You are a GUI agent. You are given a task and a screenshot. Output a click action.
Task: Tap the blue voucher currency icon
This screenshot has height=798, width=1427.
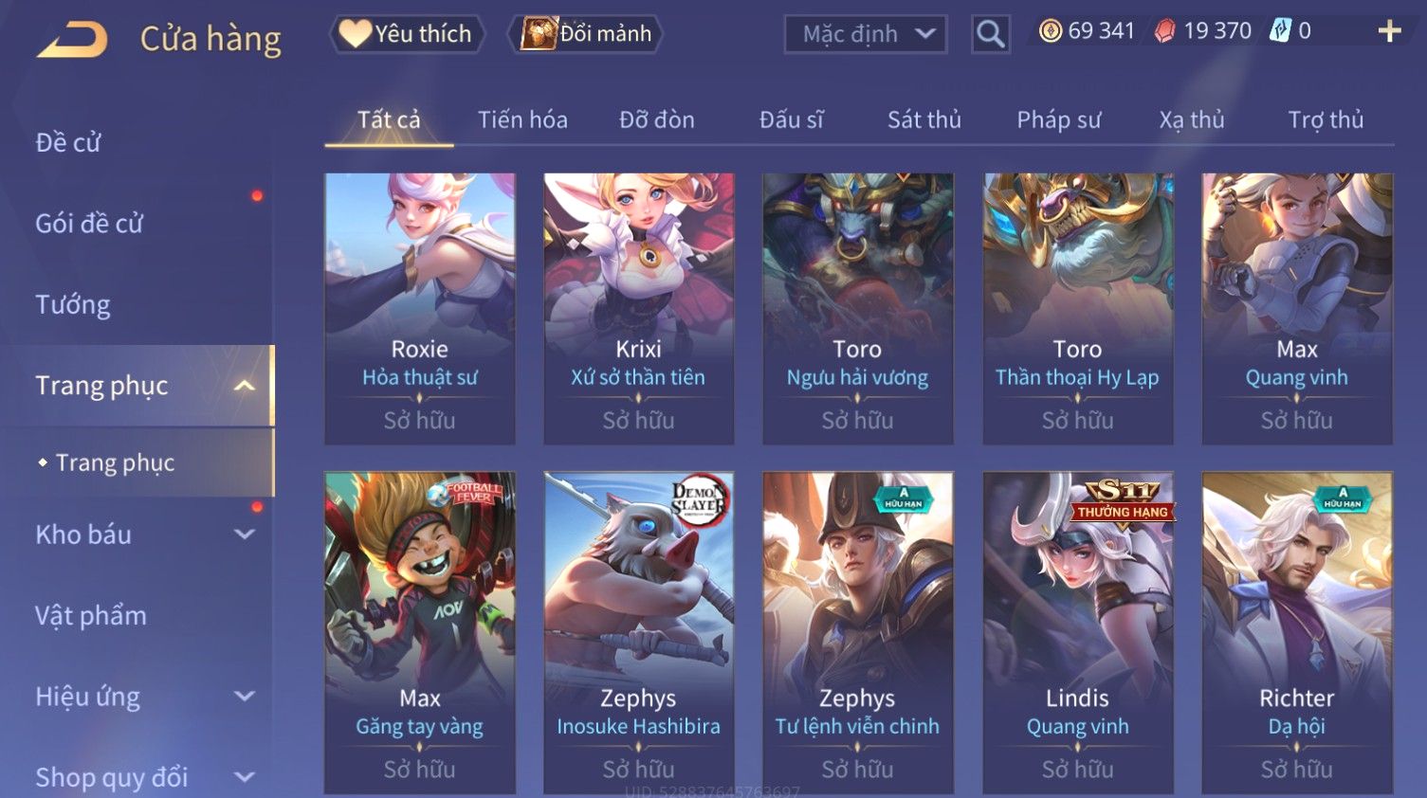(1280, 31)
